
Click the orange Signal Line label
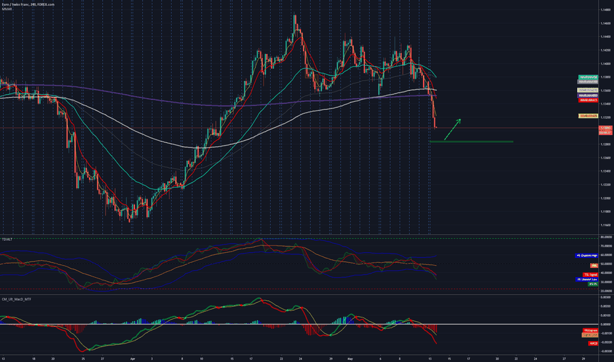pyautogui.click(x=590, y=335)
